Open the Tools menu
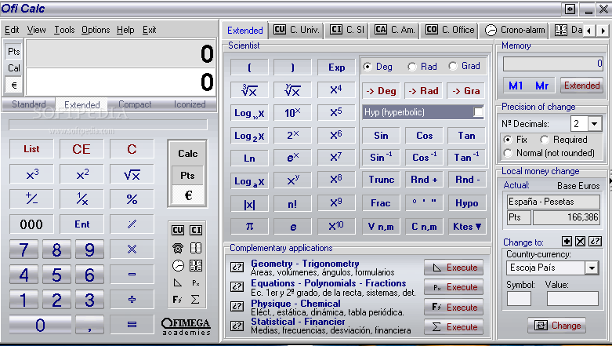 pyautogui.click(x=64, y=30)
